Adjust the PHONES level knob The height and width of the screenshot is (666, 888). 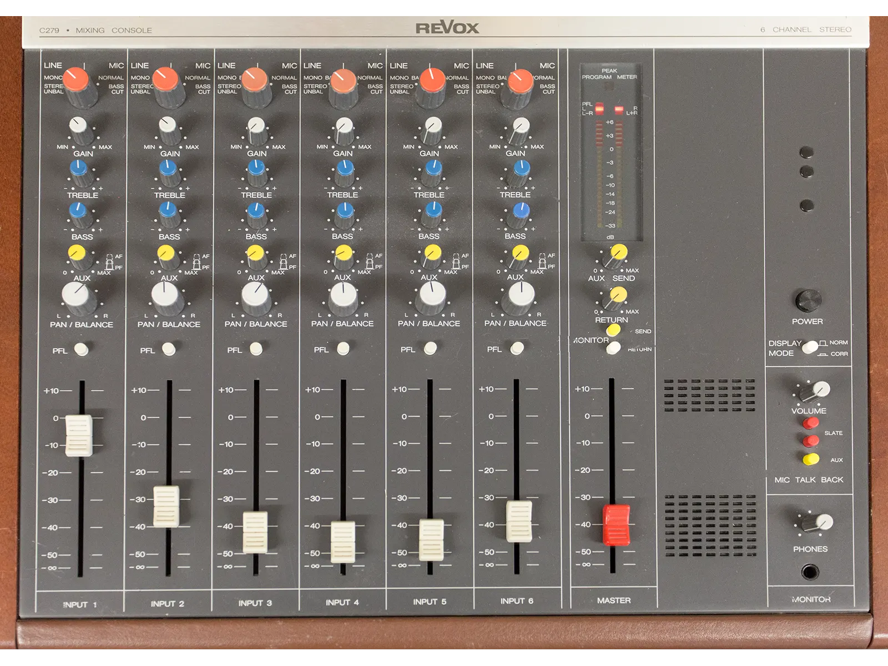817,523
